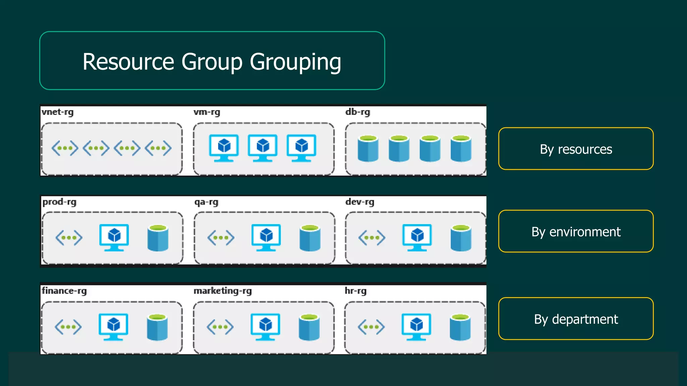
Task: Click the virtual machine icon in prod-rg
Action: pos(114,237)
